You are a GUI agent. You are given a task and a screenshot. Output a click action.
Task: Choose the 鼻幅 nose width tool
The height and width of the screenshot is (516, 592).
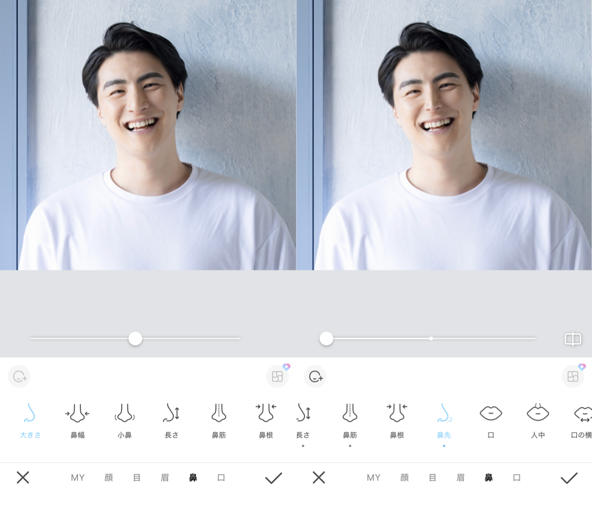click(x=77, y=420)
